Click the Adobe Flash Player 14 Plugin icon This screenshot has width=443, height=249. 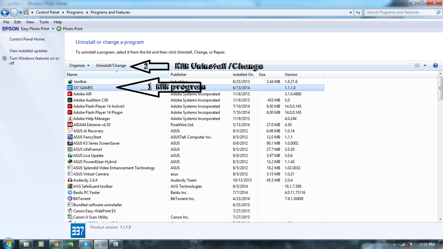coord(70,112)
